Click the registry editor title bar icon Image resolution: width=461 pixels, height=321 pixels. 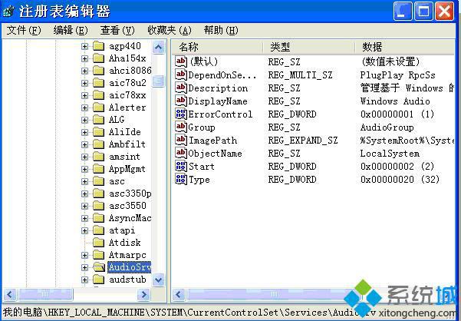click(8, 12)
